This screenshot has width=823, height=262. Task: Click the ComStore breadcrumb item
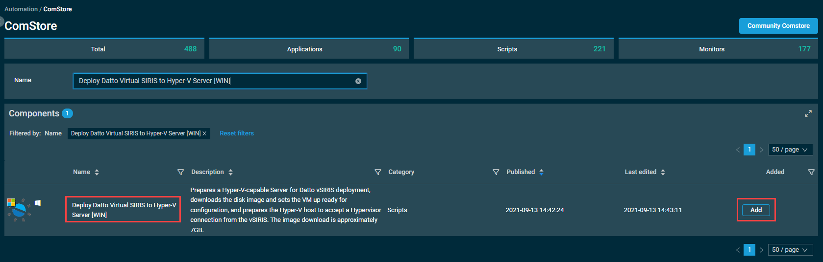(58, 9)
